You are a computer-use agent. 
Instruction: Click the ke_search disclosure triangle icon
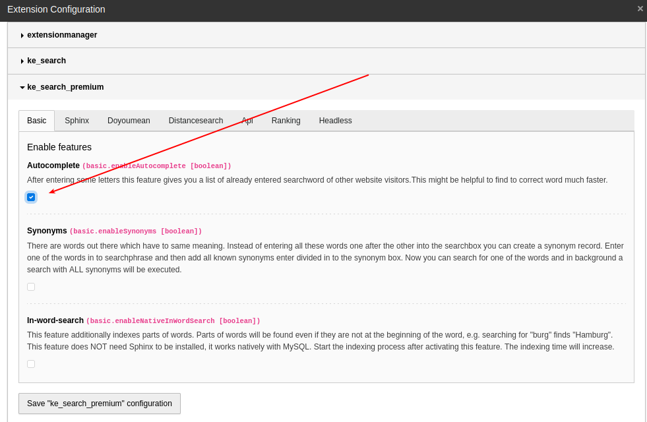click(22, 61)
